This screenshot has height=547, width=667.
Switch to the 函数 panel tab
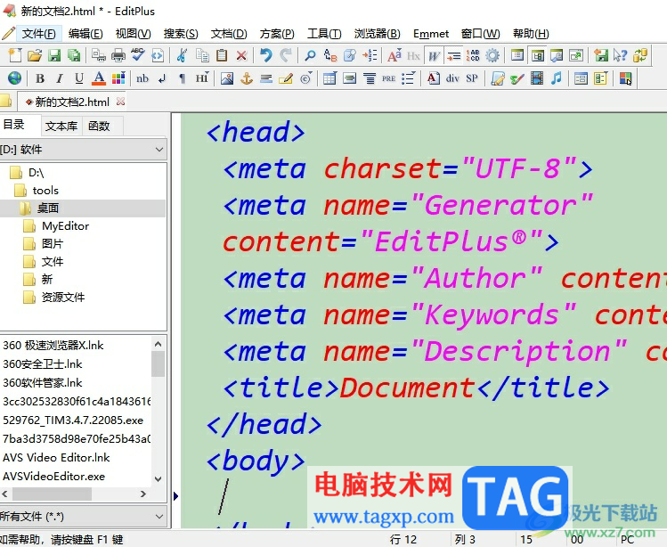click(99, 126)
